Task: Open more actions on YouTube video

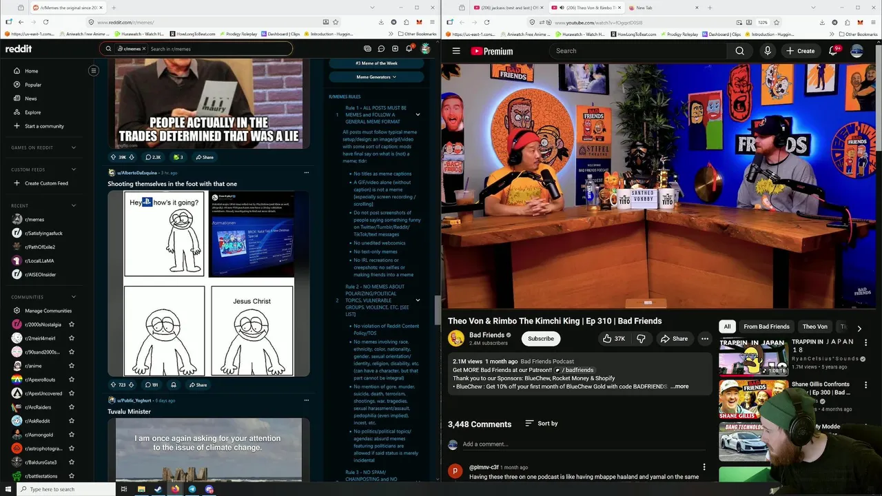Action: pos(704,338)
